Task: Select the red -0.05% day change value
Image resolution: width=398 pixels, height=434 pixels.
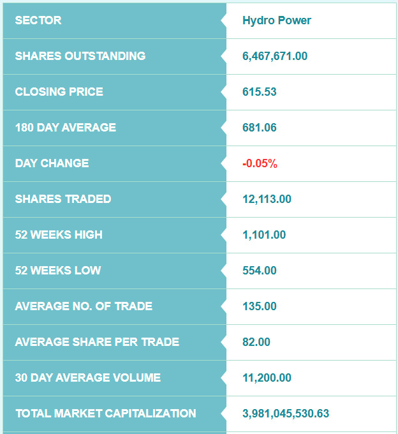Action: coord(260,163)
